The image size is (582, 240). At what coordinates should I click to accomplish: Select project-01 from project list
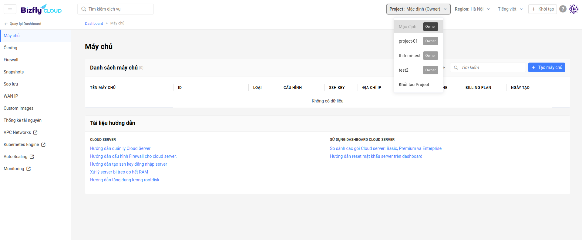coord(408,41)
